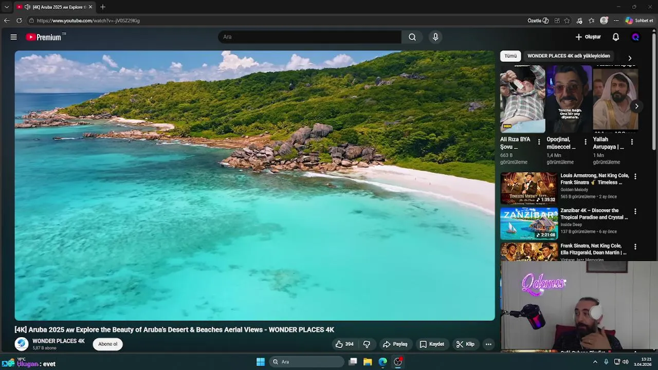Go back with browser back arrow

[x=7, y=21]
